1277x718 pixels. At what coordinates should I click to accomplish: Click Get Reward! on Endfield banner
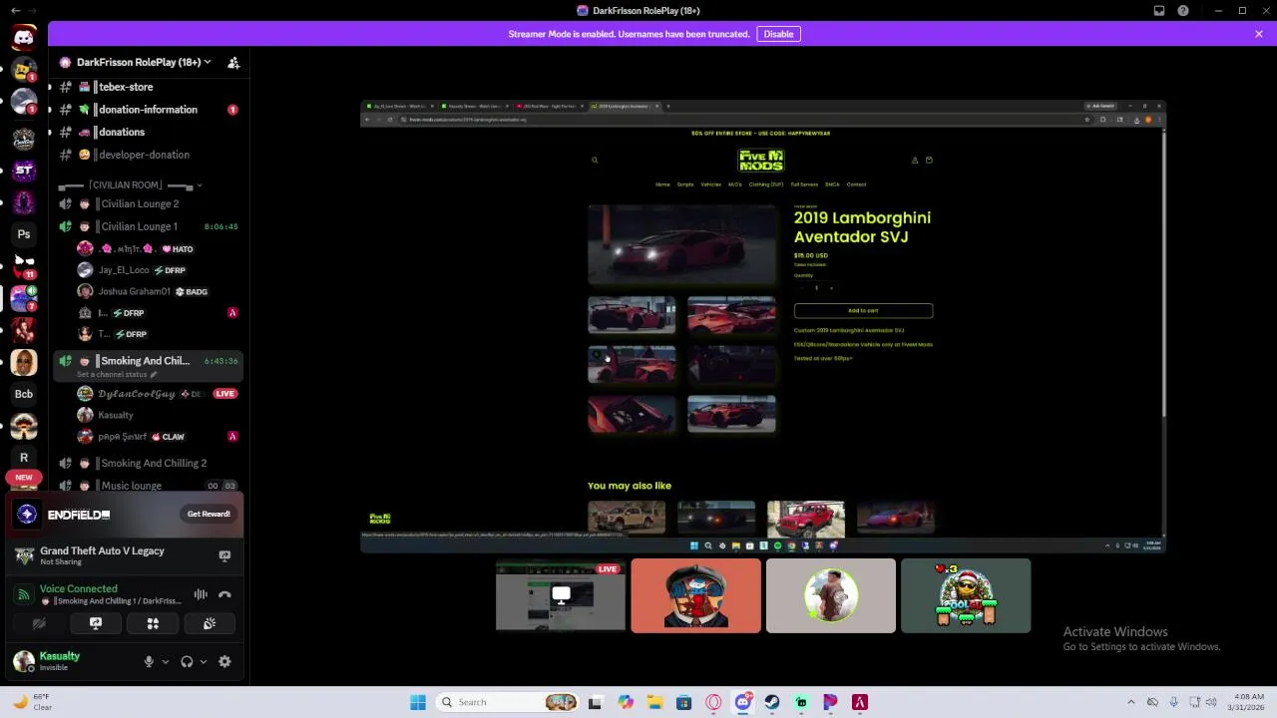[x=209, y=514]
